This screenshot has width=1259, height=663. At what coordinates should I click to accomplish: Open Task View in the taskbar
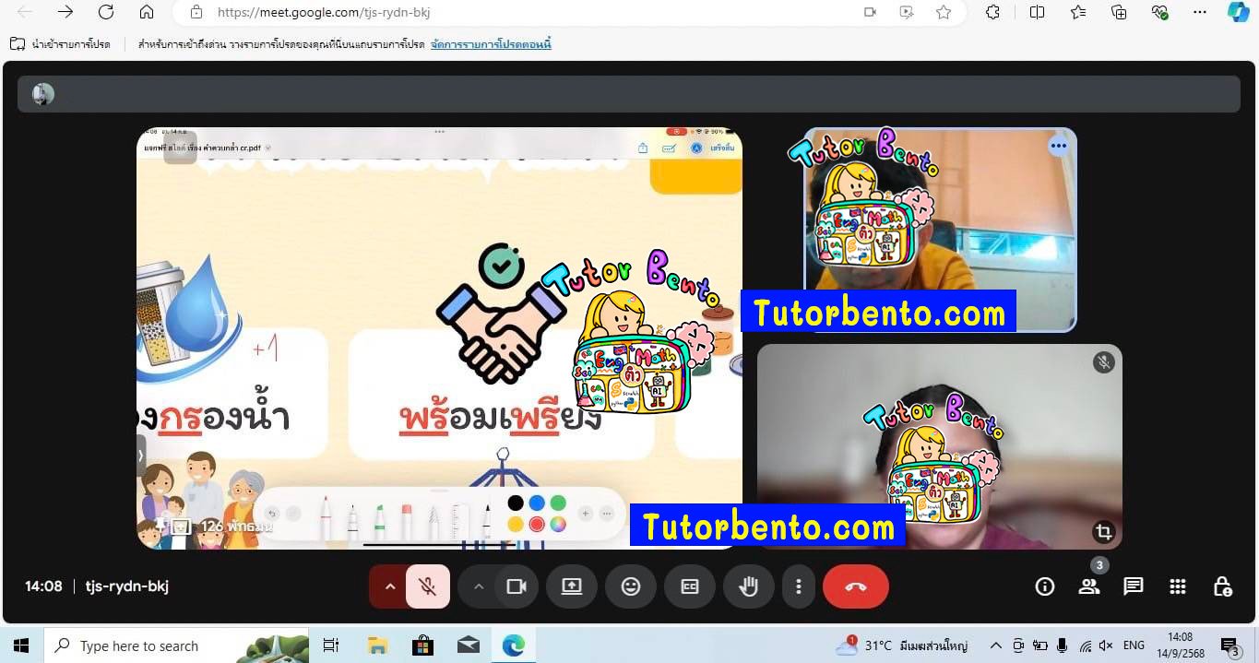tap(331, 645)
